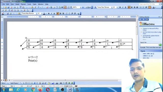Toggle align left in the top toolbar
The height and width of the screenshot is (92, 163).
[129, 7]
